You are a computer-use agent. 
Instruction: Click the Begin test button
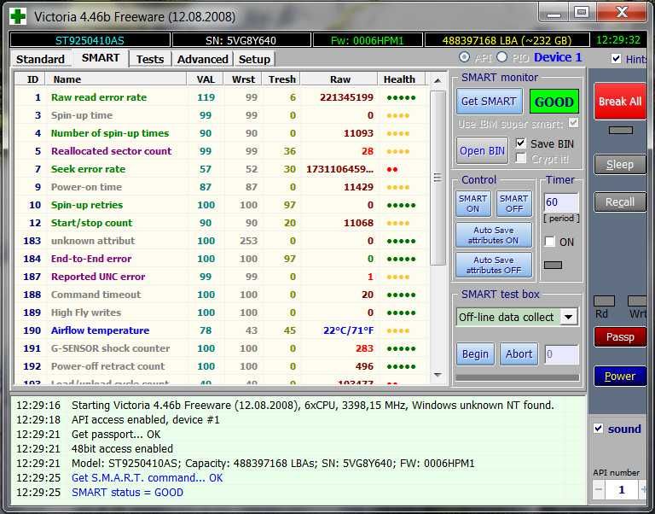point(475,353)
